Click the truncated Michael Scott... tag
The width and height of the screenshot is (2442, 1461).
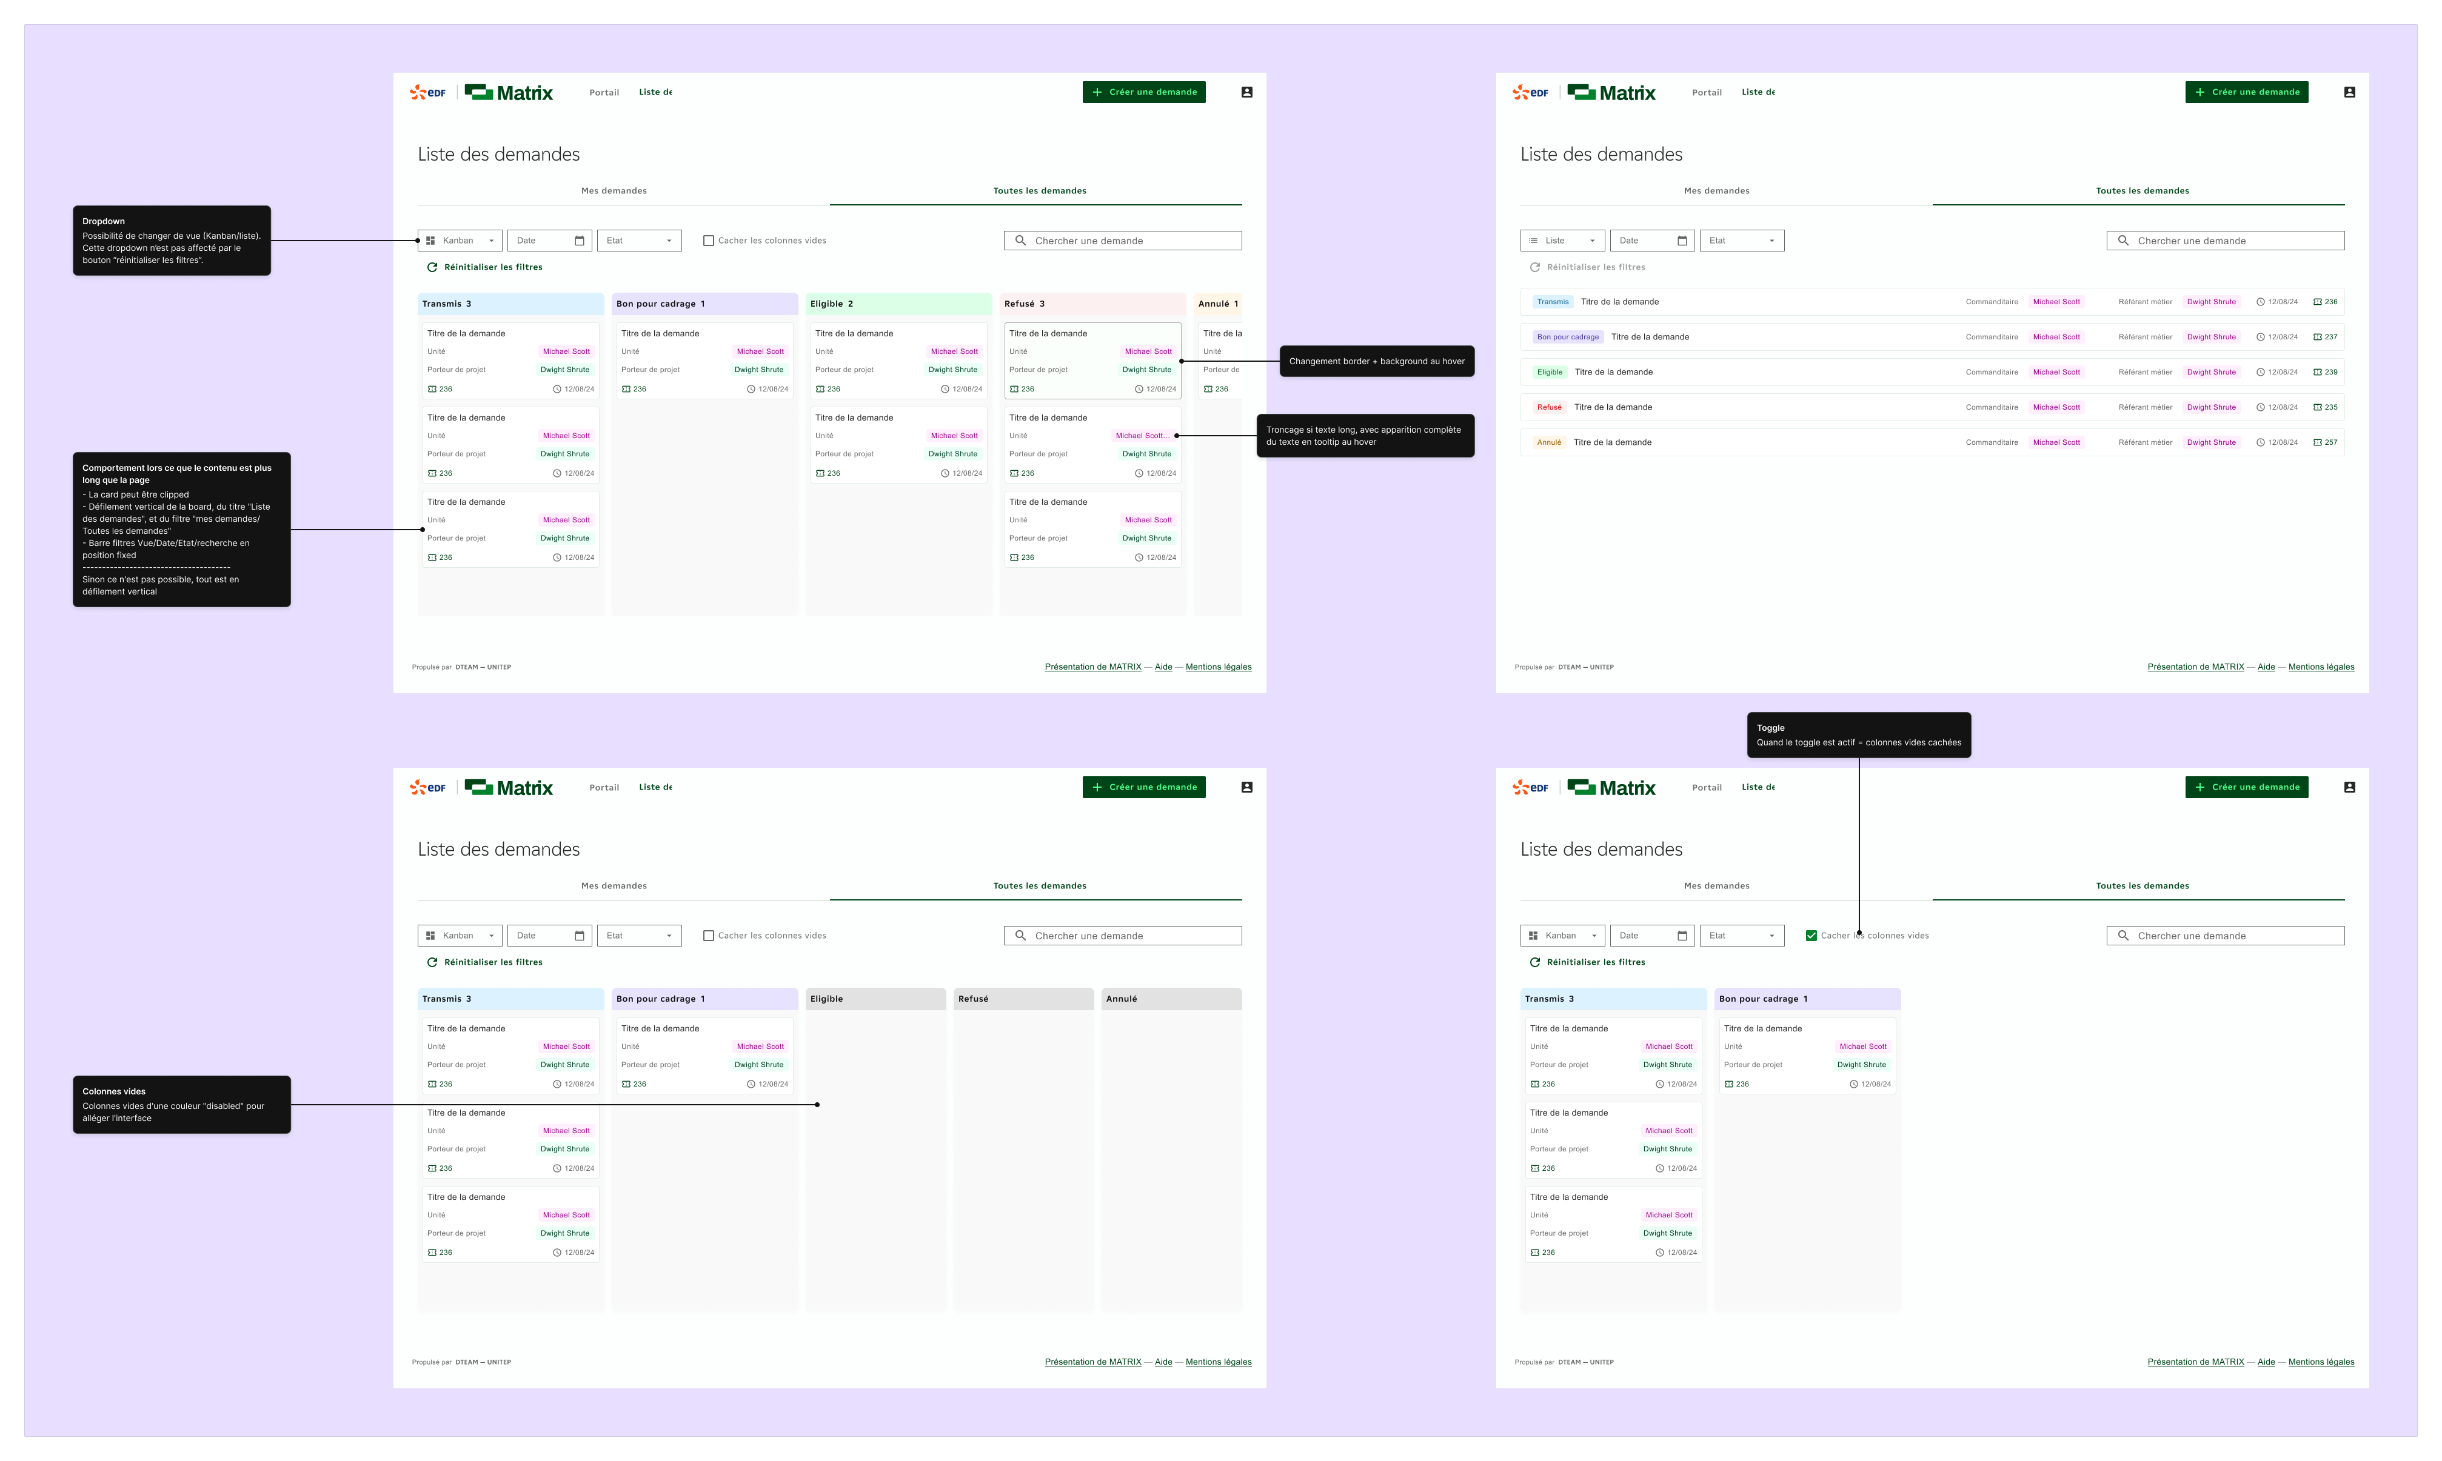1142,435
